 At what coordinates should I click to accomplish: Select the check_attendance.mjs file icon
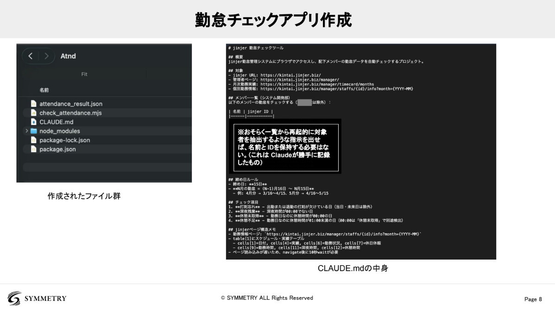point(34,113)
